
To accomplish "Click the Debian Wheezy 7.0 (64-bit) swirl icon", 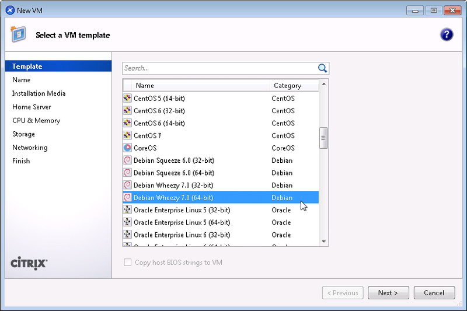I will click(127, 197).
